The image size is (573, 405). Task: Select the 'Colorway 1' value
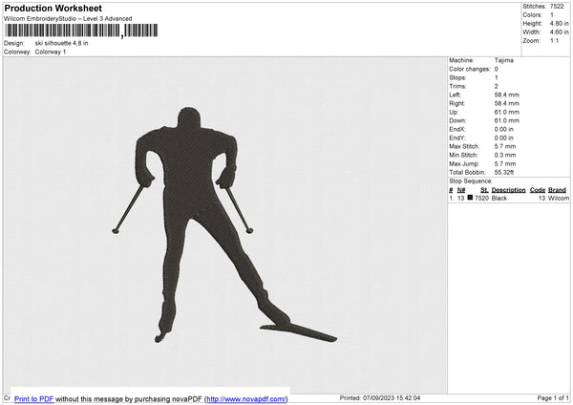pos(51,52)
